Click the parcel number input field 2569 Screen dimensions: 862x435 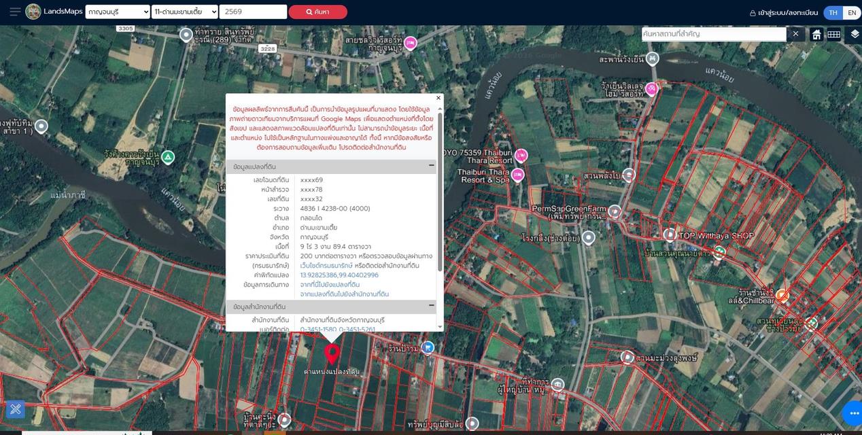coord(254,12)
